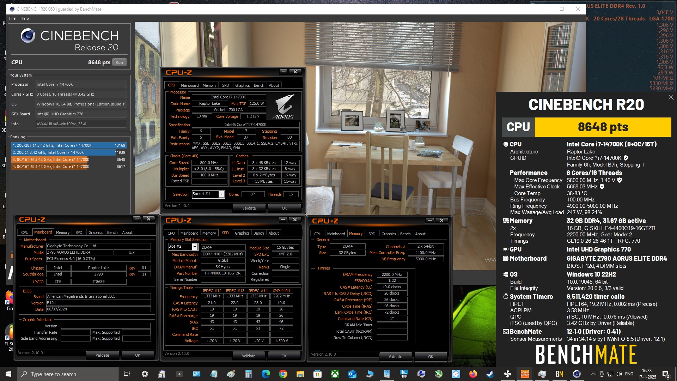This screenshot has width=677, height=381.
Task: Open Microsoft Store from taskbar
Action: point(317,374)
